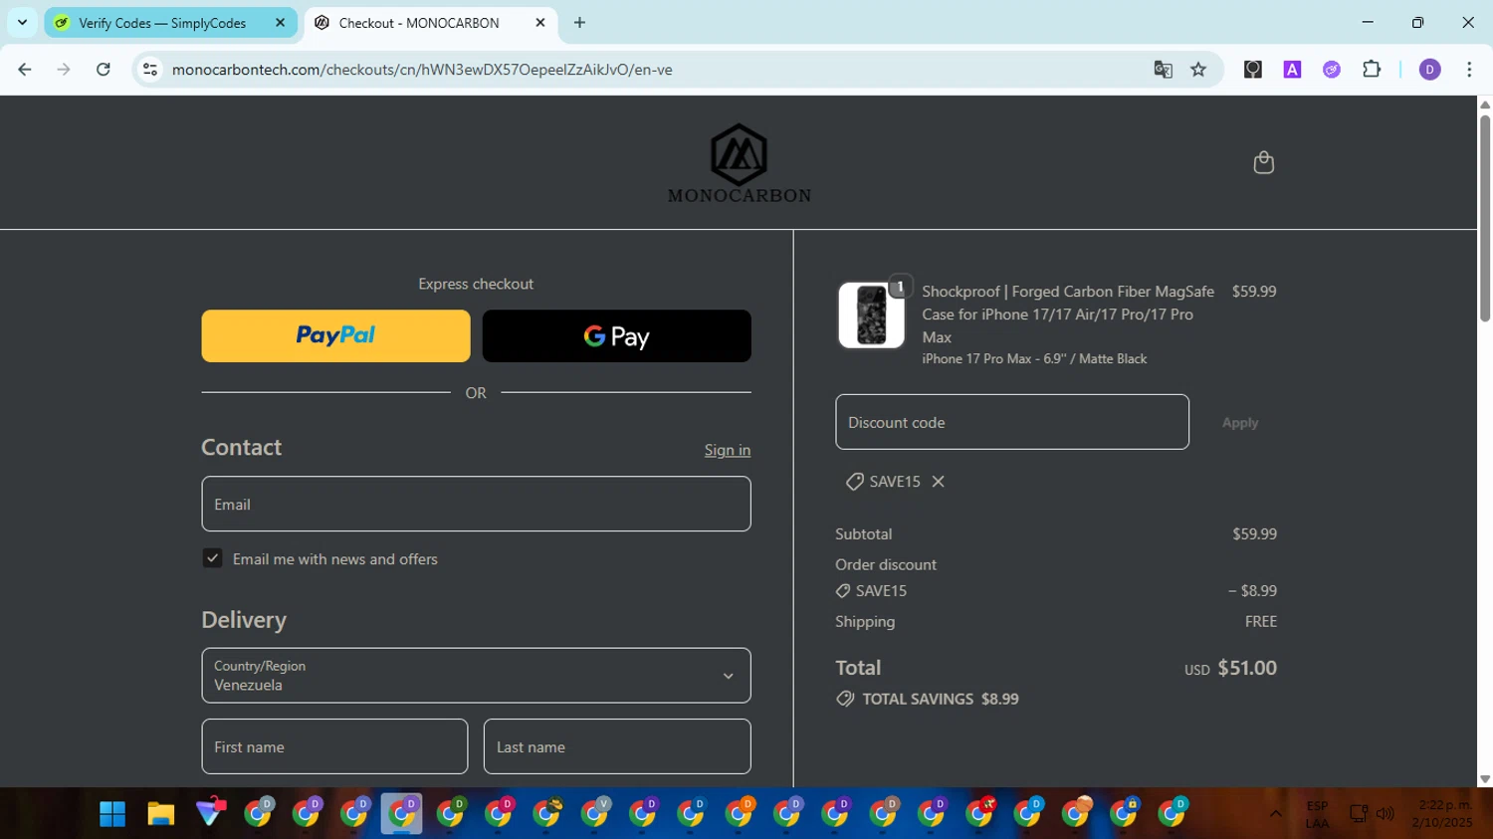Open the Chrome profile avatar D
1493x839 pixels.
coord(1429,70)
